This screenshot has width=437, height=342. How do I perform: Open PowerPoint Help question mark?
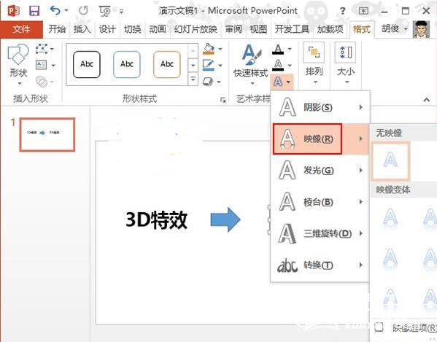342,11
